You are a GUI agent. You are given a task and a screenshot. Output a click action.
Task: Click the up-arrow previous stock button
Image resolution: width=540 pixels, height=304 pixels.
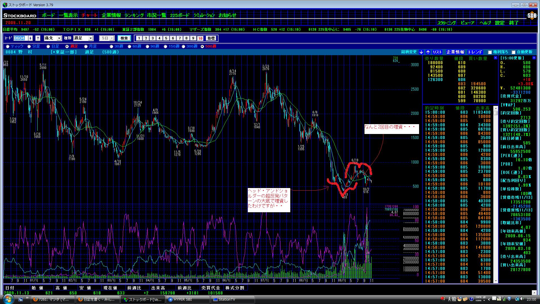[428, 52]
